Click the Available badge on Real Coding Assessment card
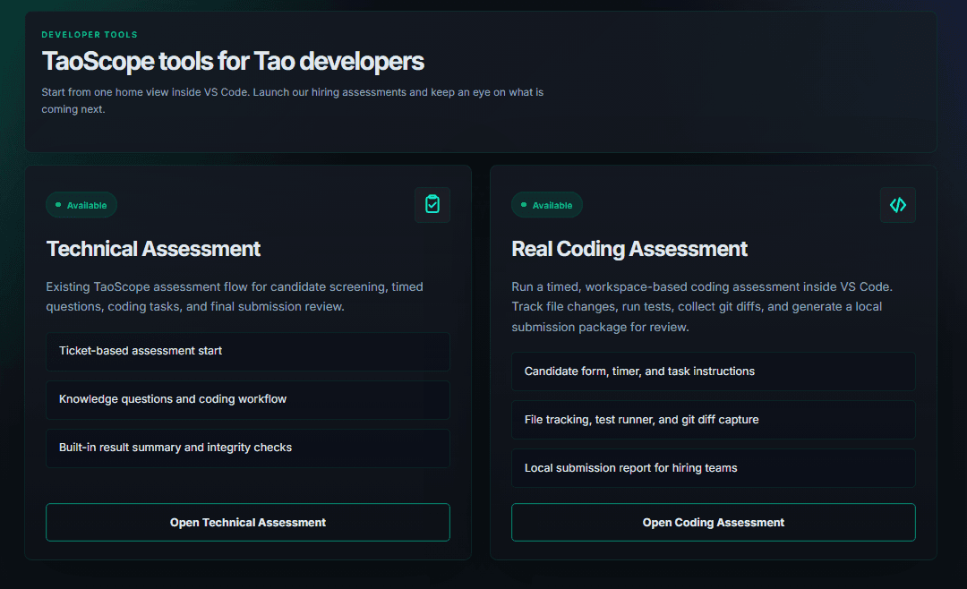The image size is (967, 589). 547,205
